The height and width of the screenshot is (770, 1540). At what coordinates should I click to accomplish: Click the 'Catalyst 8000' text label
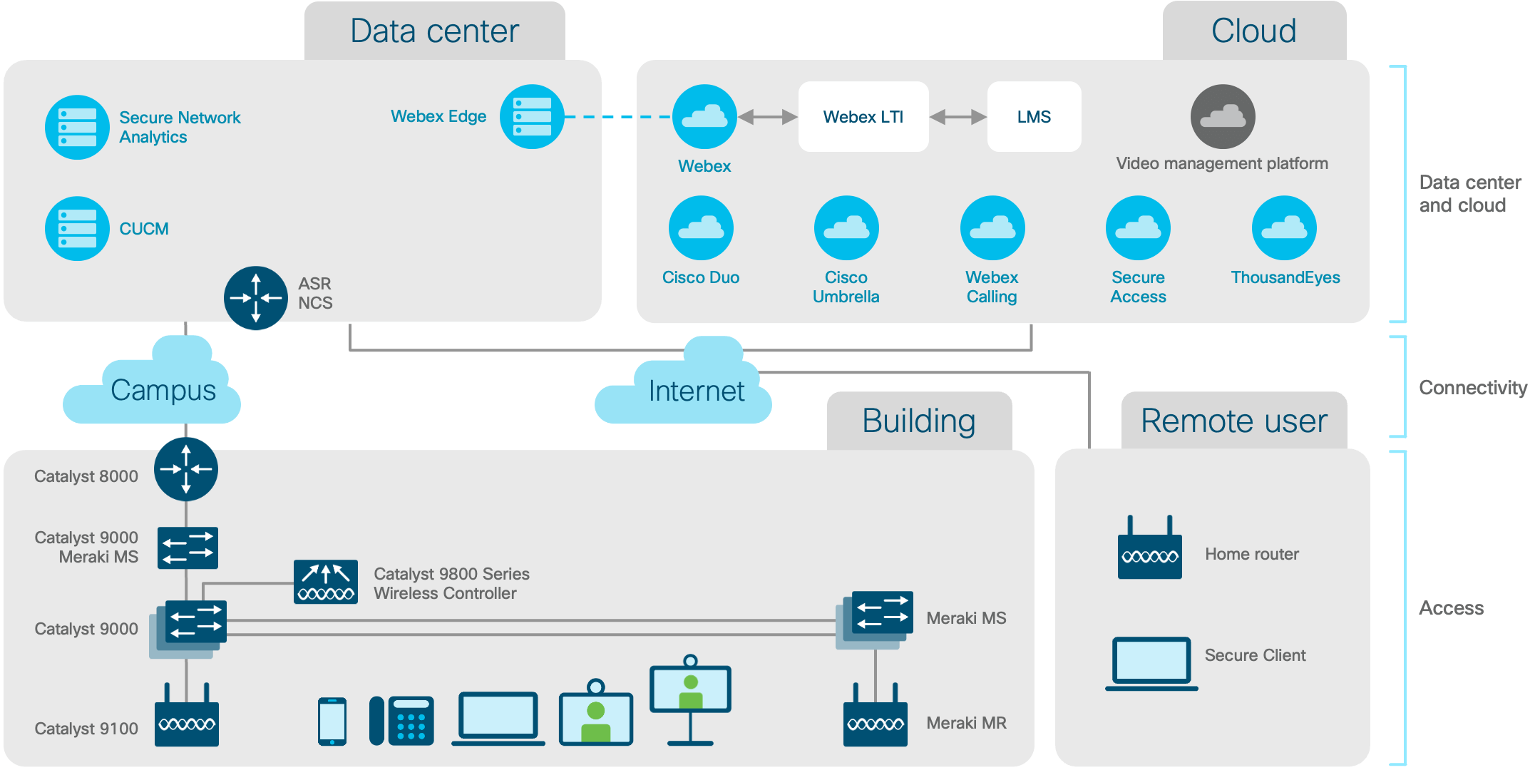pyautogui.click(x=86, y=476)
